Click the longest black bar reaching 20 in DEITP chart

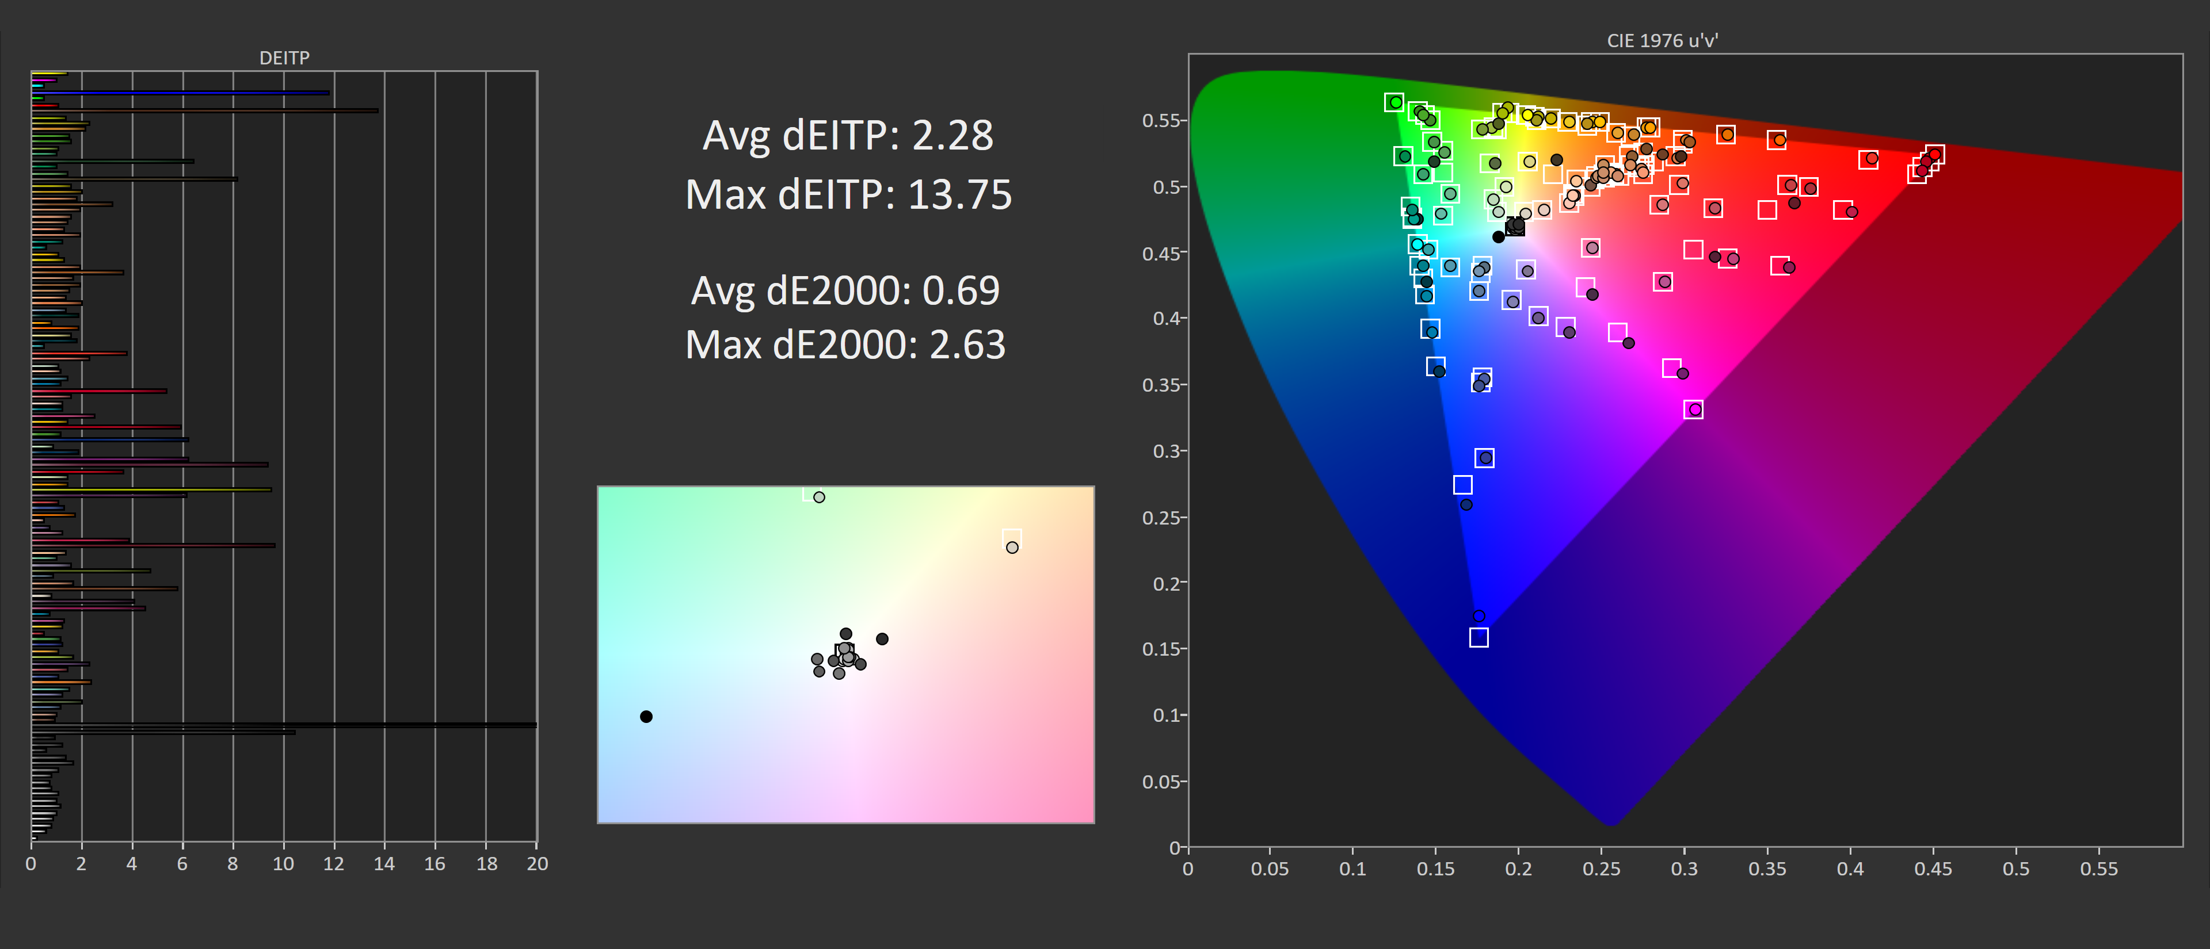click(283, 725)
